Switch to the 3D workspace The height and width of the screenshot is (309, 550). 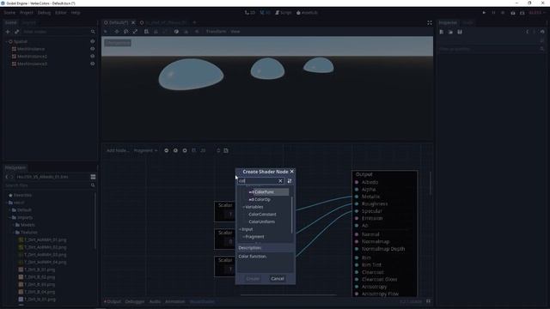pos(266,13)
